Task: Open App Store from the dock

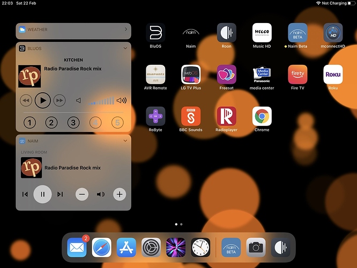Action: pyautogui.click(x=127, y=248)
